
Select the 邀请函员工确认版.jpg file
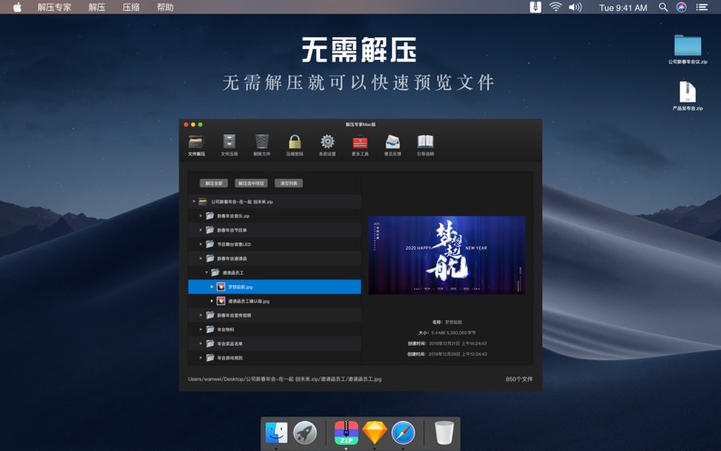tap(248, 301)
